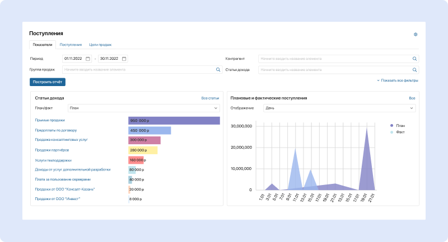Click the 10,000,000 axis label
This screenshot has height=242, width=448.
click(241, 169)
